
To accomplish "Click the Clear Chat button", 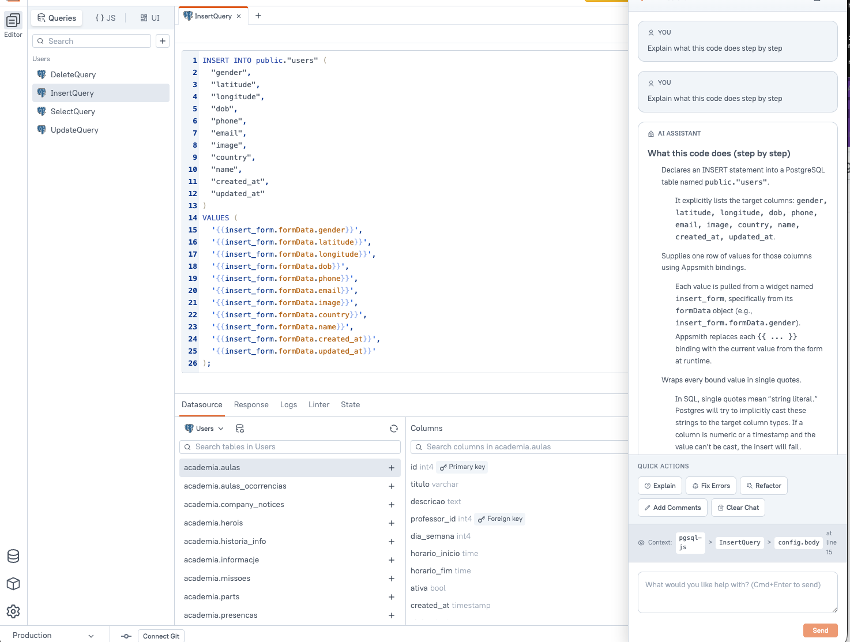I will pyautogui.click(x=738, y=508).
